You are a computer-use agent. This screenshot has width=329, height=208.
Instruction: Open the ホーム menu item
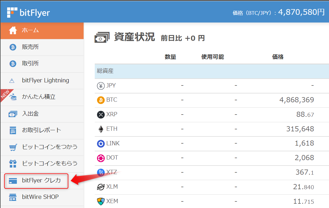point(42,31)
